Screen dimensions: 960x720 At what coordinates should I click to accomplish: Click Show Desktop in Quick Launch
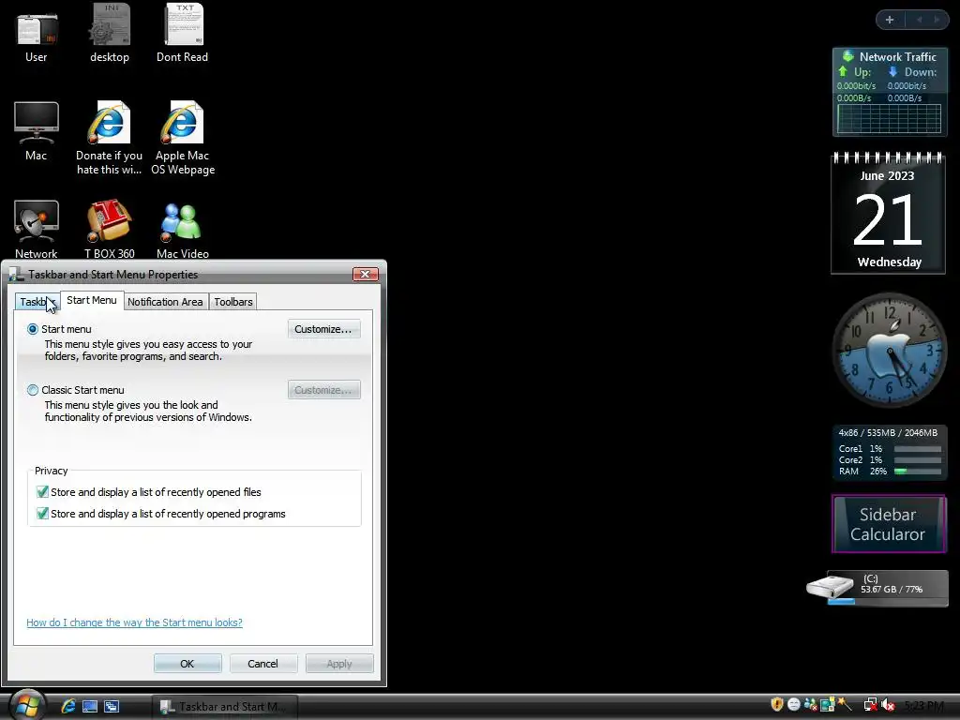[x=90, y=706]
